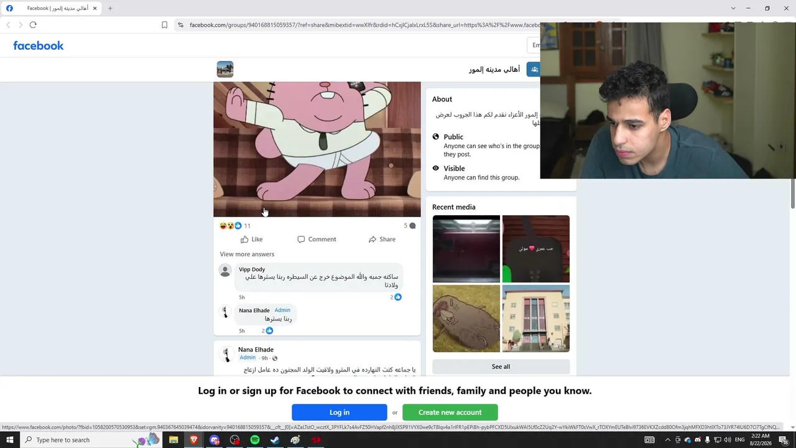Open the group name title link
The width and height of the screenshot is (796, 448).
pyautogui.click(x=494, y=69)
